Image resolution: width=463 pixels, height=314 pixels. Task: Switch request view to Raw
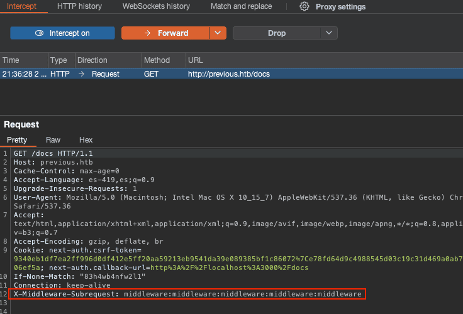[53, 140]
